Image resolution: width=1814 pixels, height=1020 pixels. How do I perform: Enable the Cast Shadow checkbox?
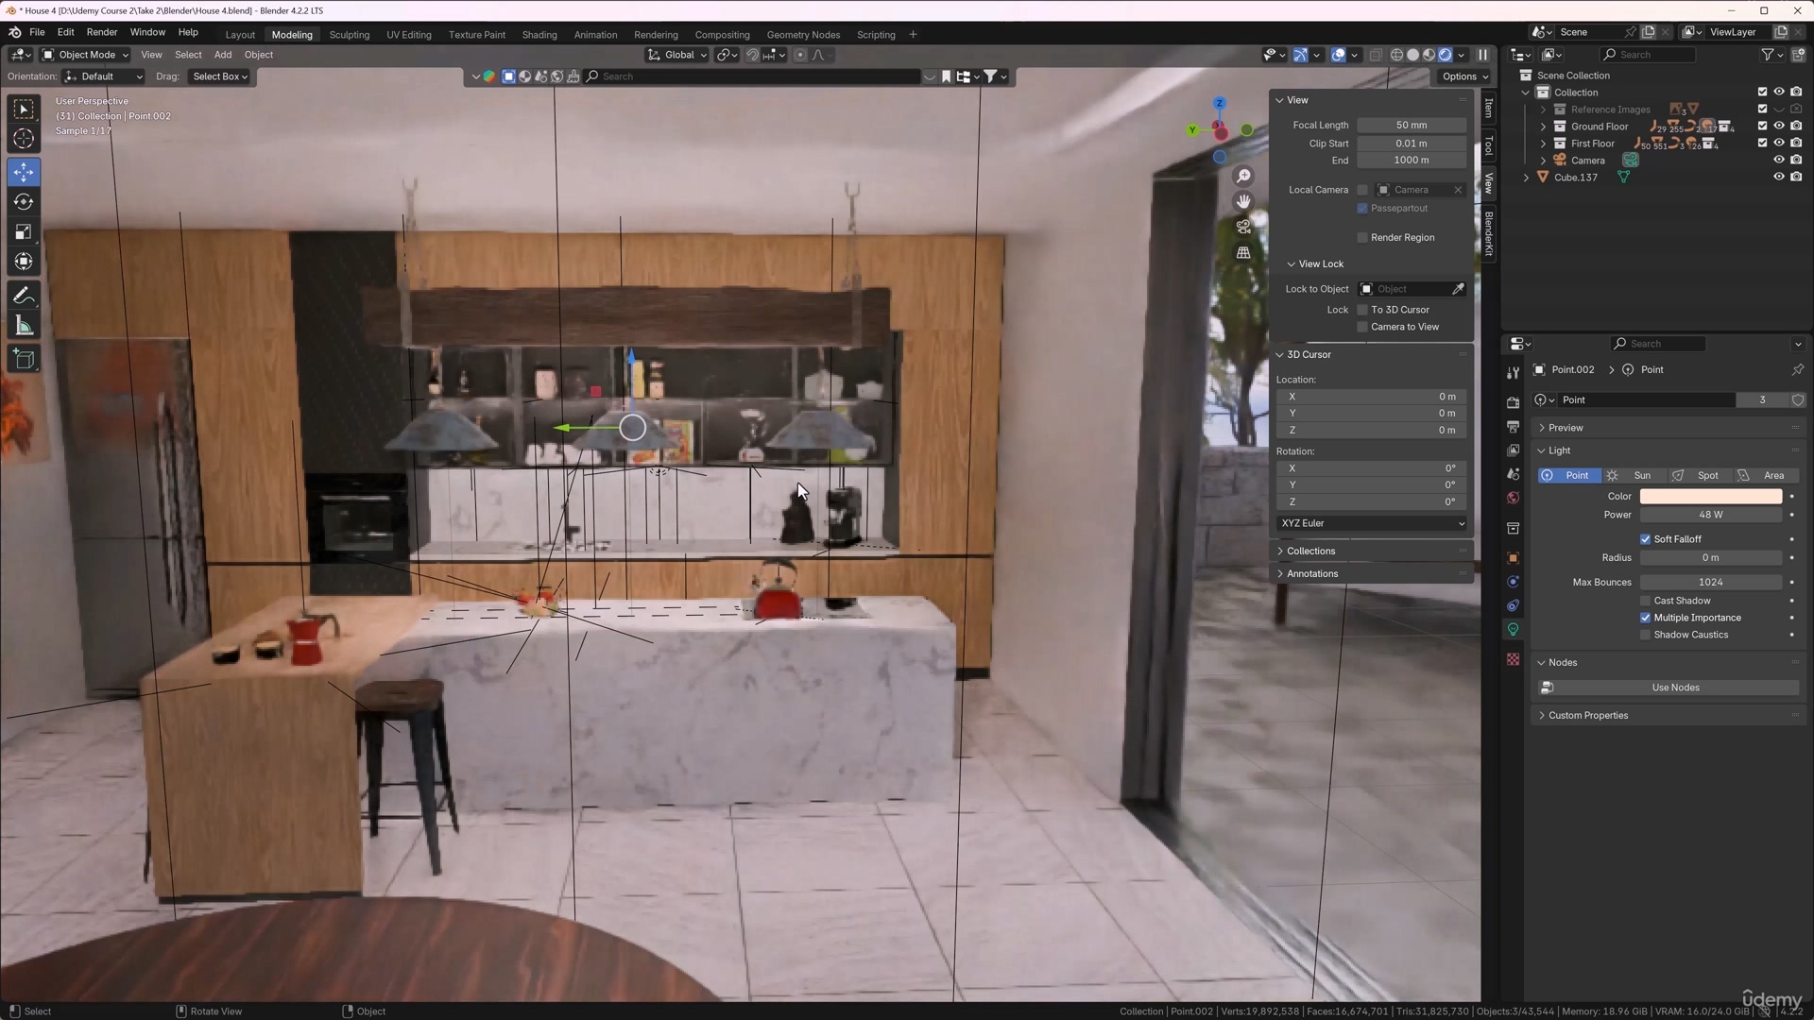coord(1645,601)
